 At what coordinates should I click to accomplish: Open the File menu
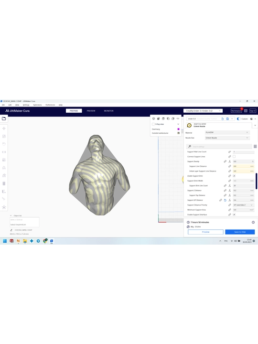click(3, 105)
